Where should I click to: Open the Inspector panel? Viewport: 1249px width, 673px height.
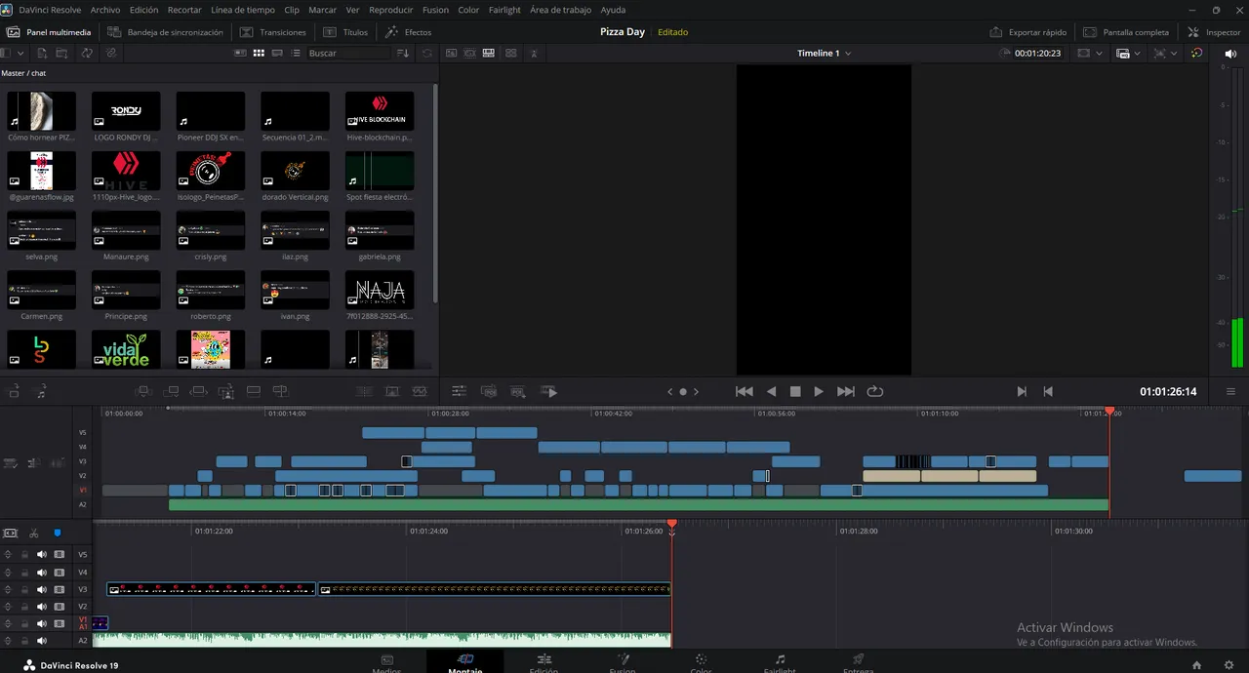pos(1213,32)
